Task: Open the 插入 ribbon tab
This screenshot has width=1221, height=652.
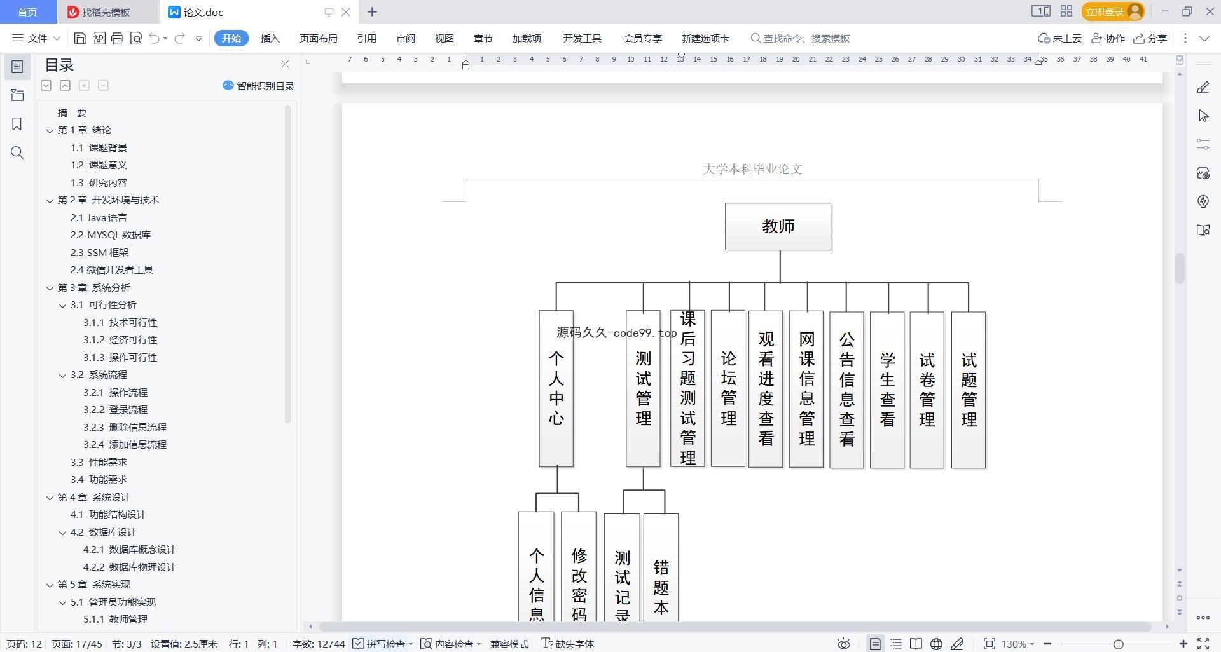Action: 270,38
